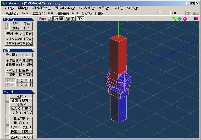The width and height of the screenshot is (201, 140).
Task: Click the four-color view layout icon
Action: pyautogui.click(x=196, y=19)
